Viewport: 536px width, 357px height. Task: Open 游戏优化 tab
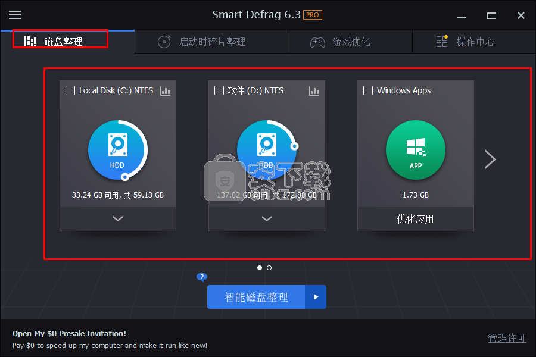click(350, 42)
